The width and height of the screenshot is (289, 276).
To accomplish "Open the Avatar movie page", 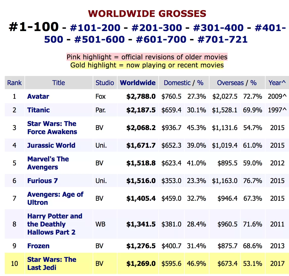I will tap(38, 96).
